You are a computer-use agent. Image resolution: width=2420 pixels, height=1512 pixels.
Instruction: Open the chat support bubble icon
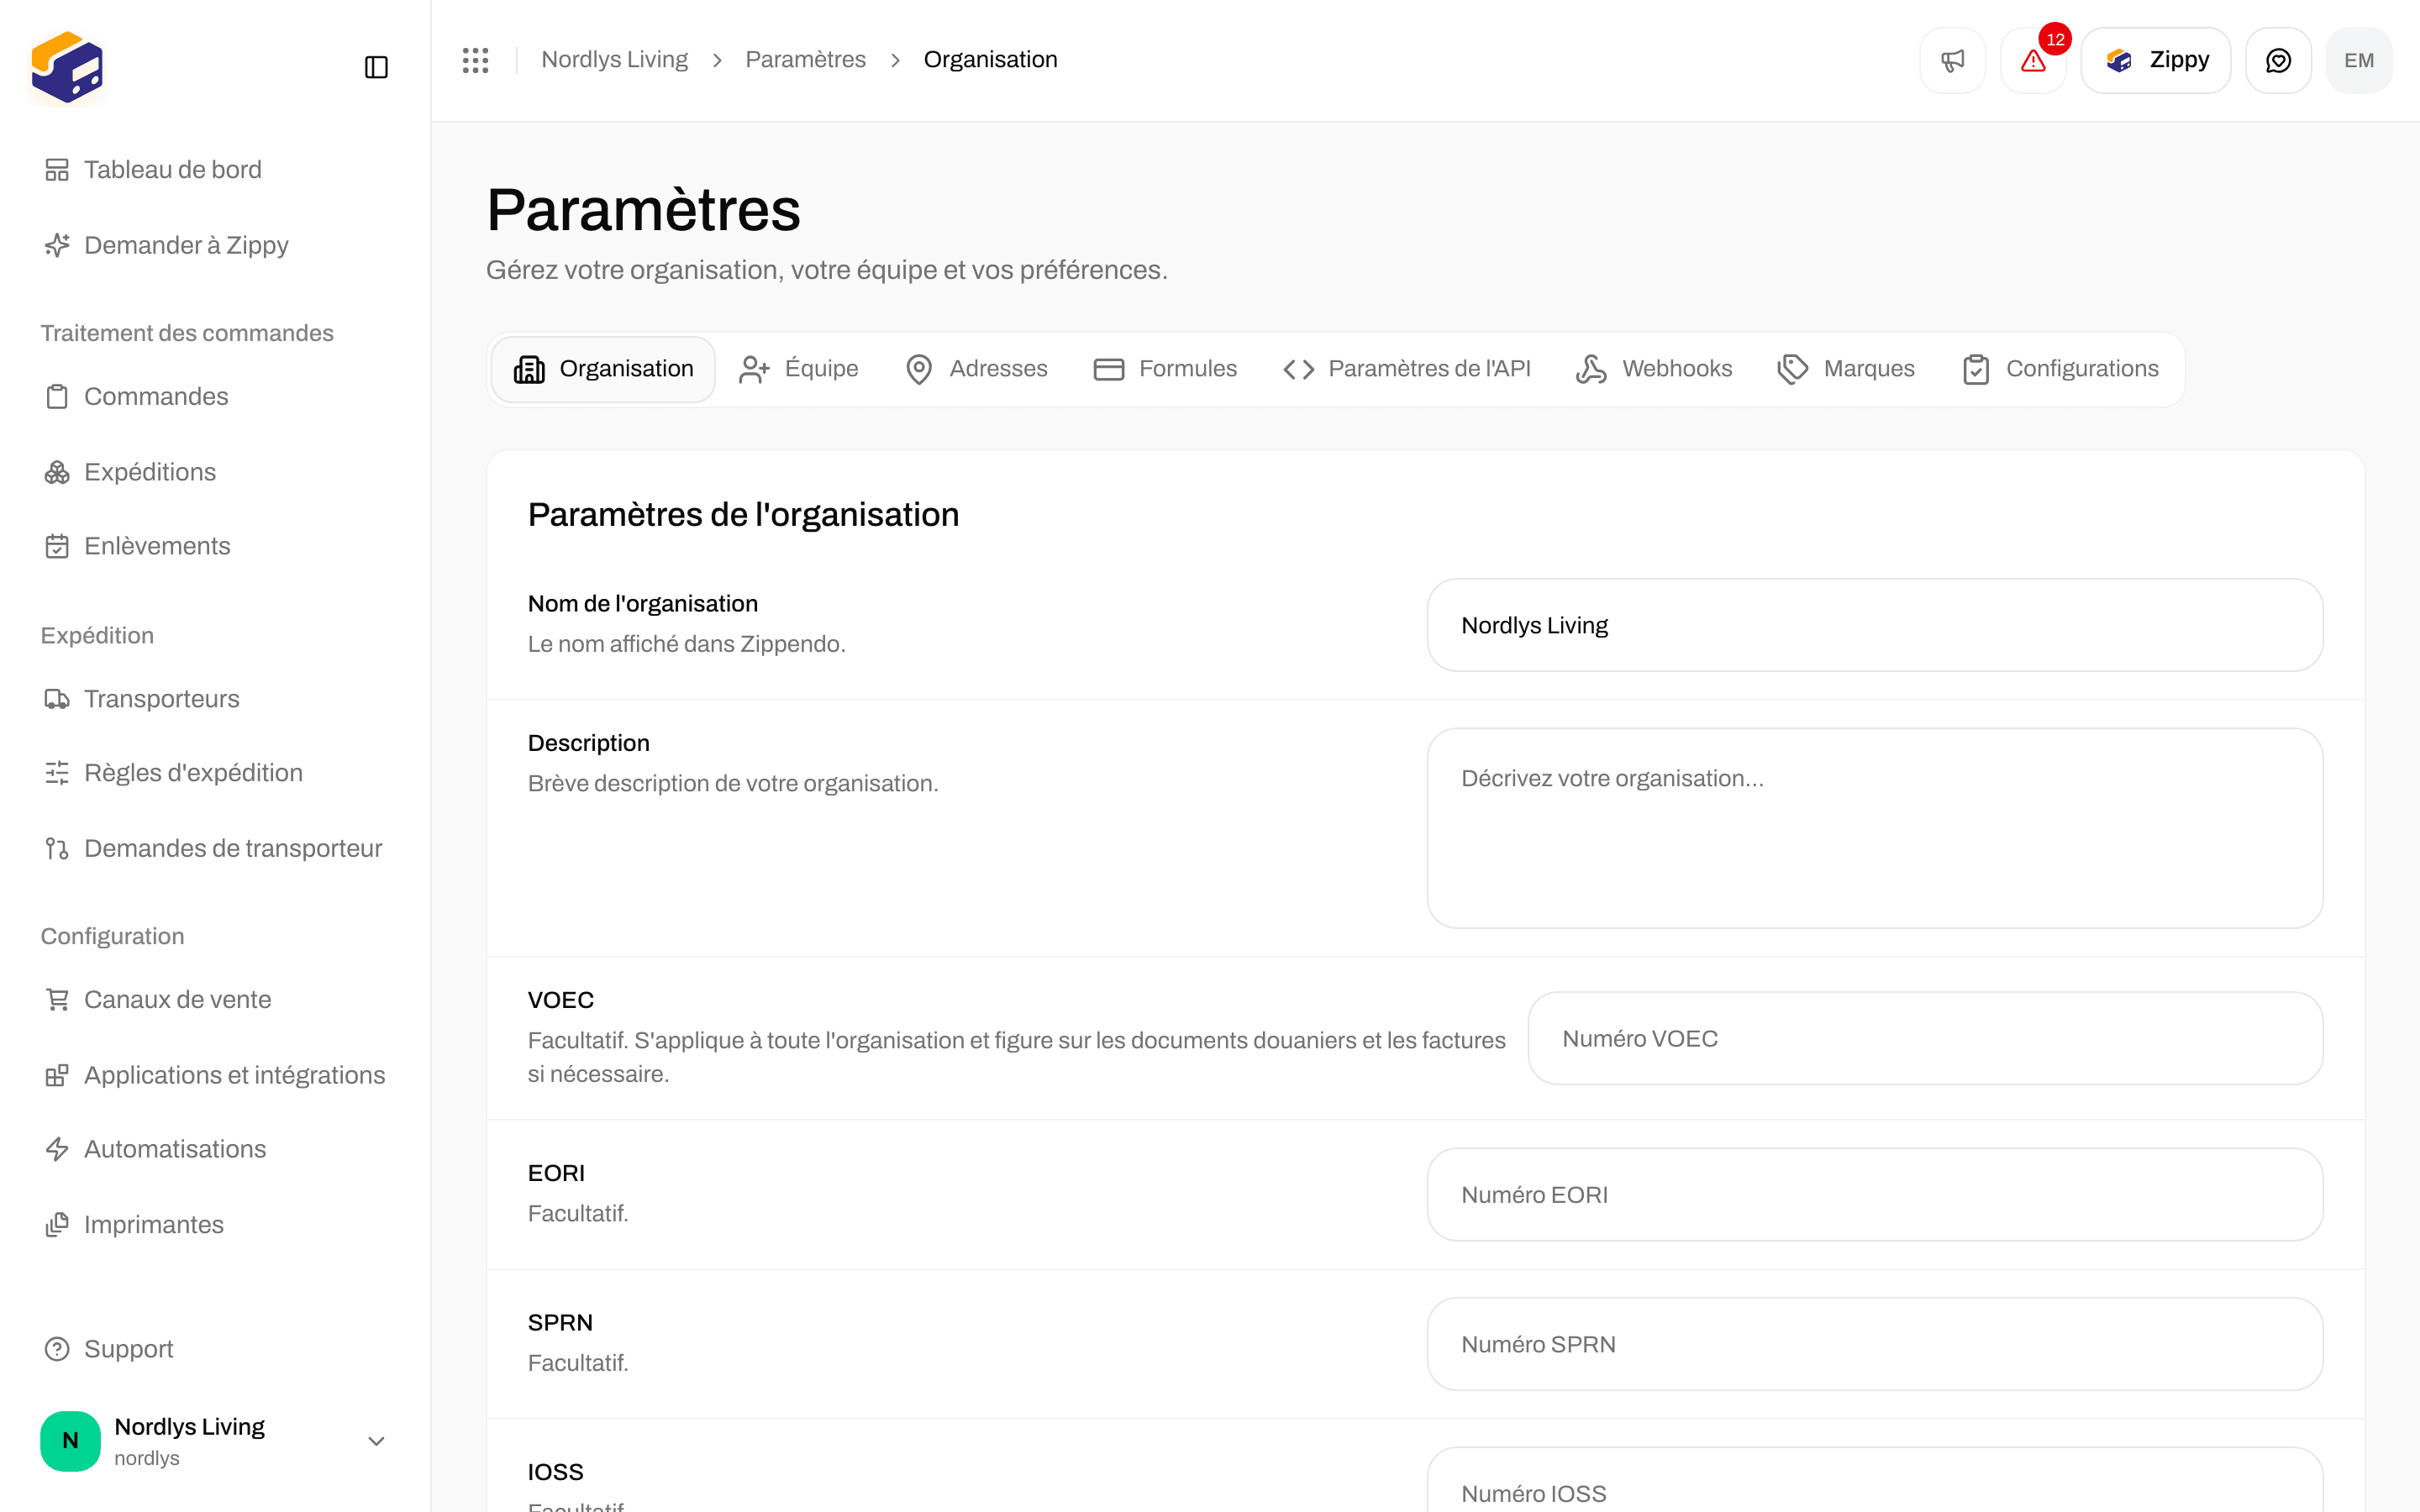tap(2278, 60)
